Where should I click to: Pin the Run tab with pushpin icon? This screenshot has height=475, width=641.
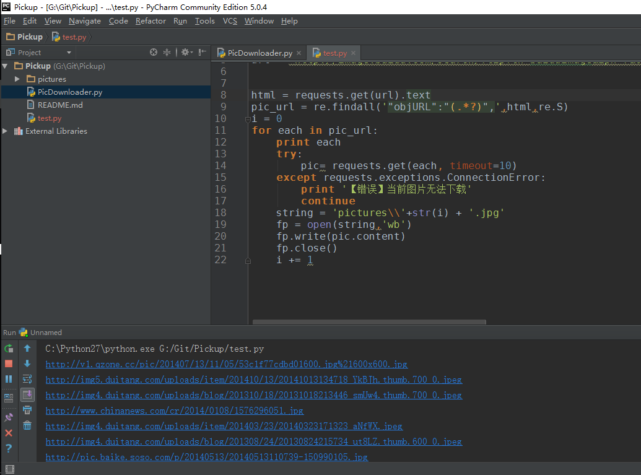click(x=9, y=417)
